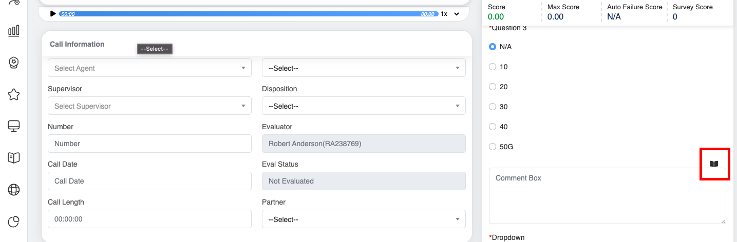Click the webcam icon in sidebar
737x242 pixels.
tap(14, 63)
